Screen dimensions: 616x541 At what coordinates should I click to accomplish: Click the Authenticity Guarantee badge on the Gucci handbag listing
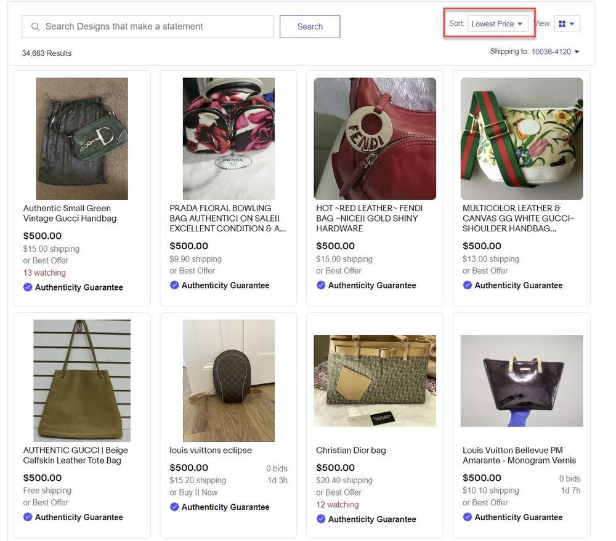(28, 287)
